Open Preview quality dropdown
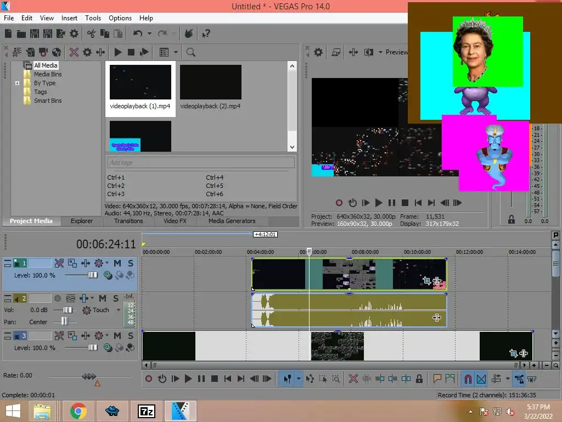562x422 pixels. point(396,52)
